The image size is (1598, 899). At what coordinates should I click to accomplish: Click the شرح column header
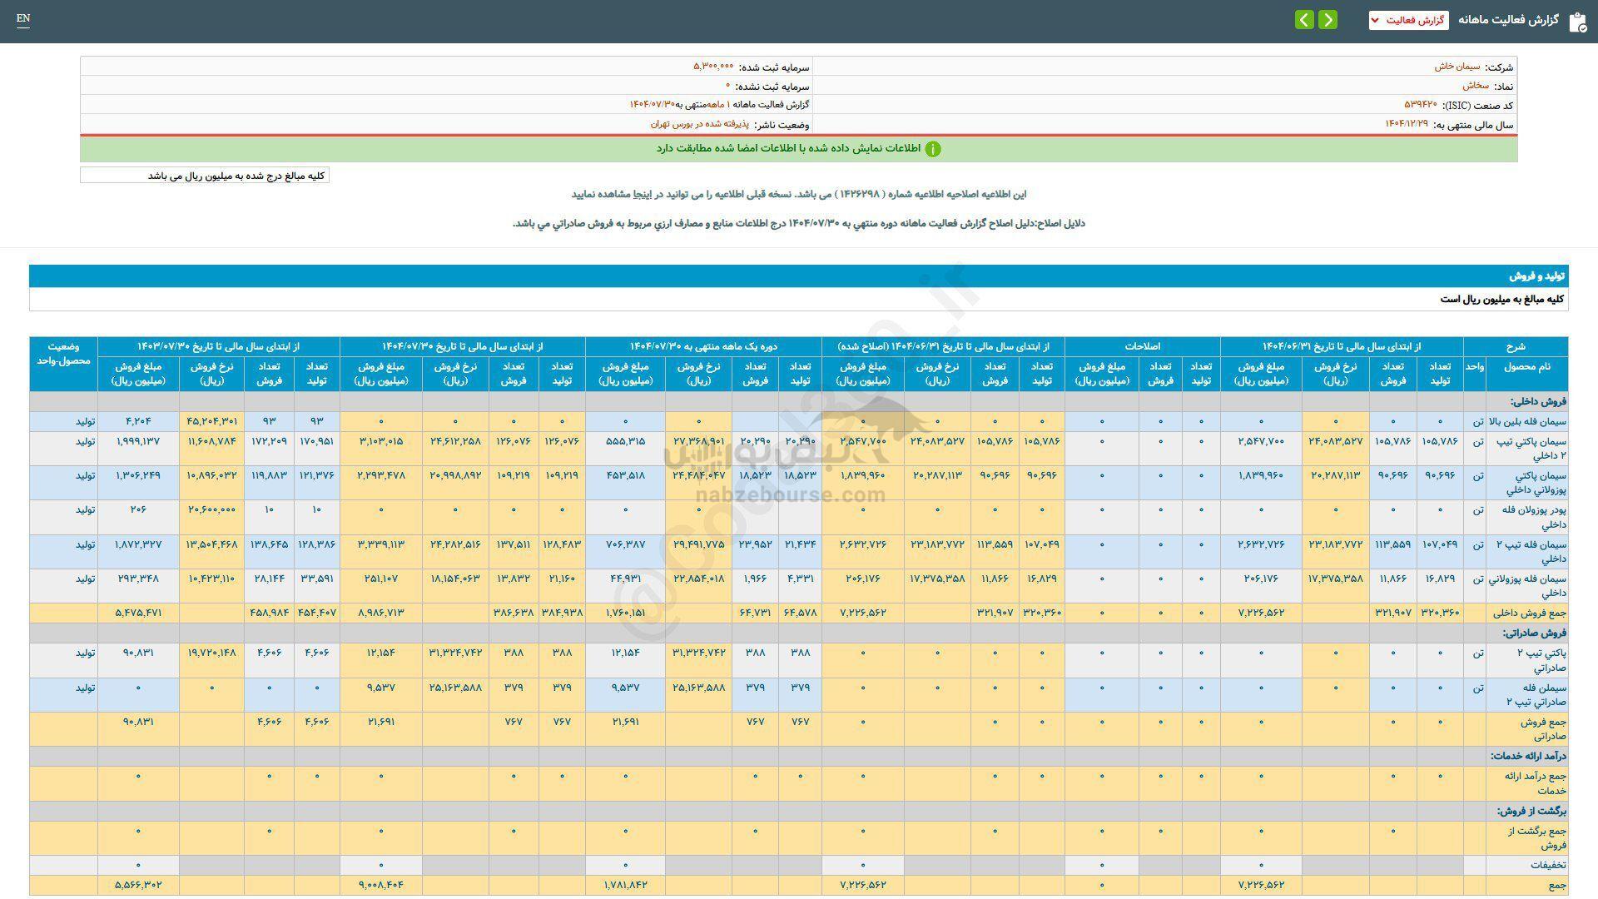(1515, 345)
